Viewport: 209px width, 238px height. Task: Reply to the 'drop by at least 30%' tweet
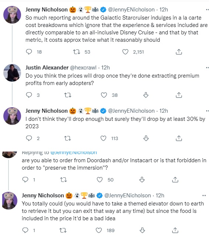[29, 138]
